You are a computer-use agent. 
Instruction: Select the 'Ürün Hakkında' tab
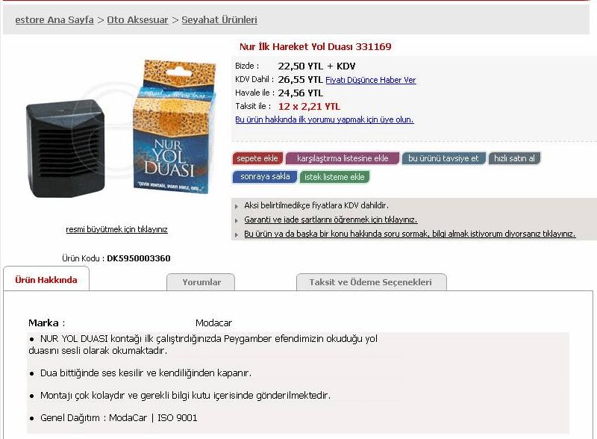pos(46,279)
